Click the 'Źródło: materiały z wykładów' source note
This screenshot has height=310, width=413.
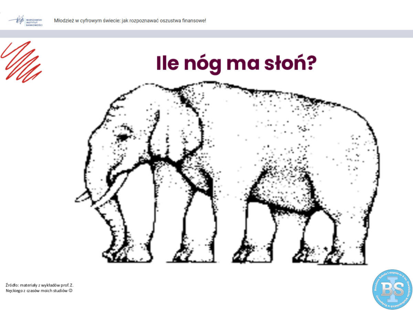pyautogui.click(x=40, y=285)
